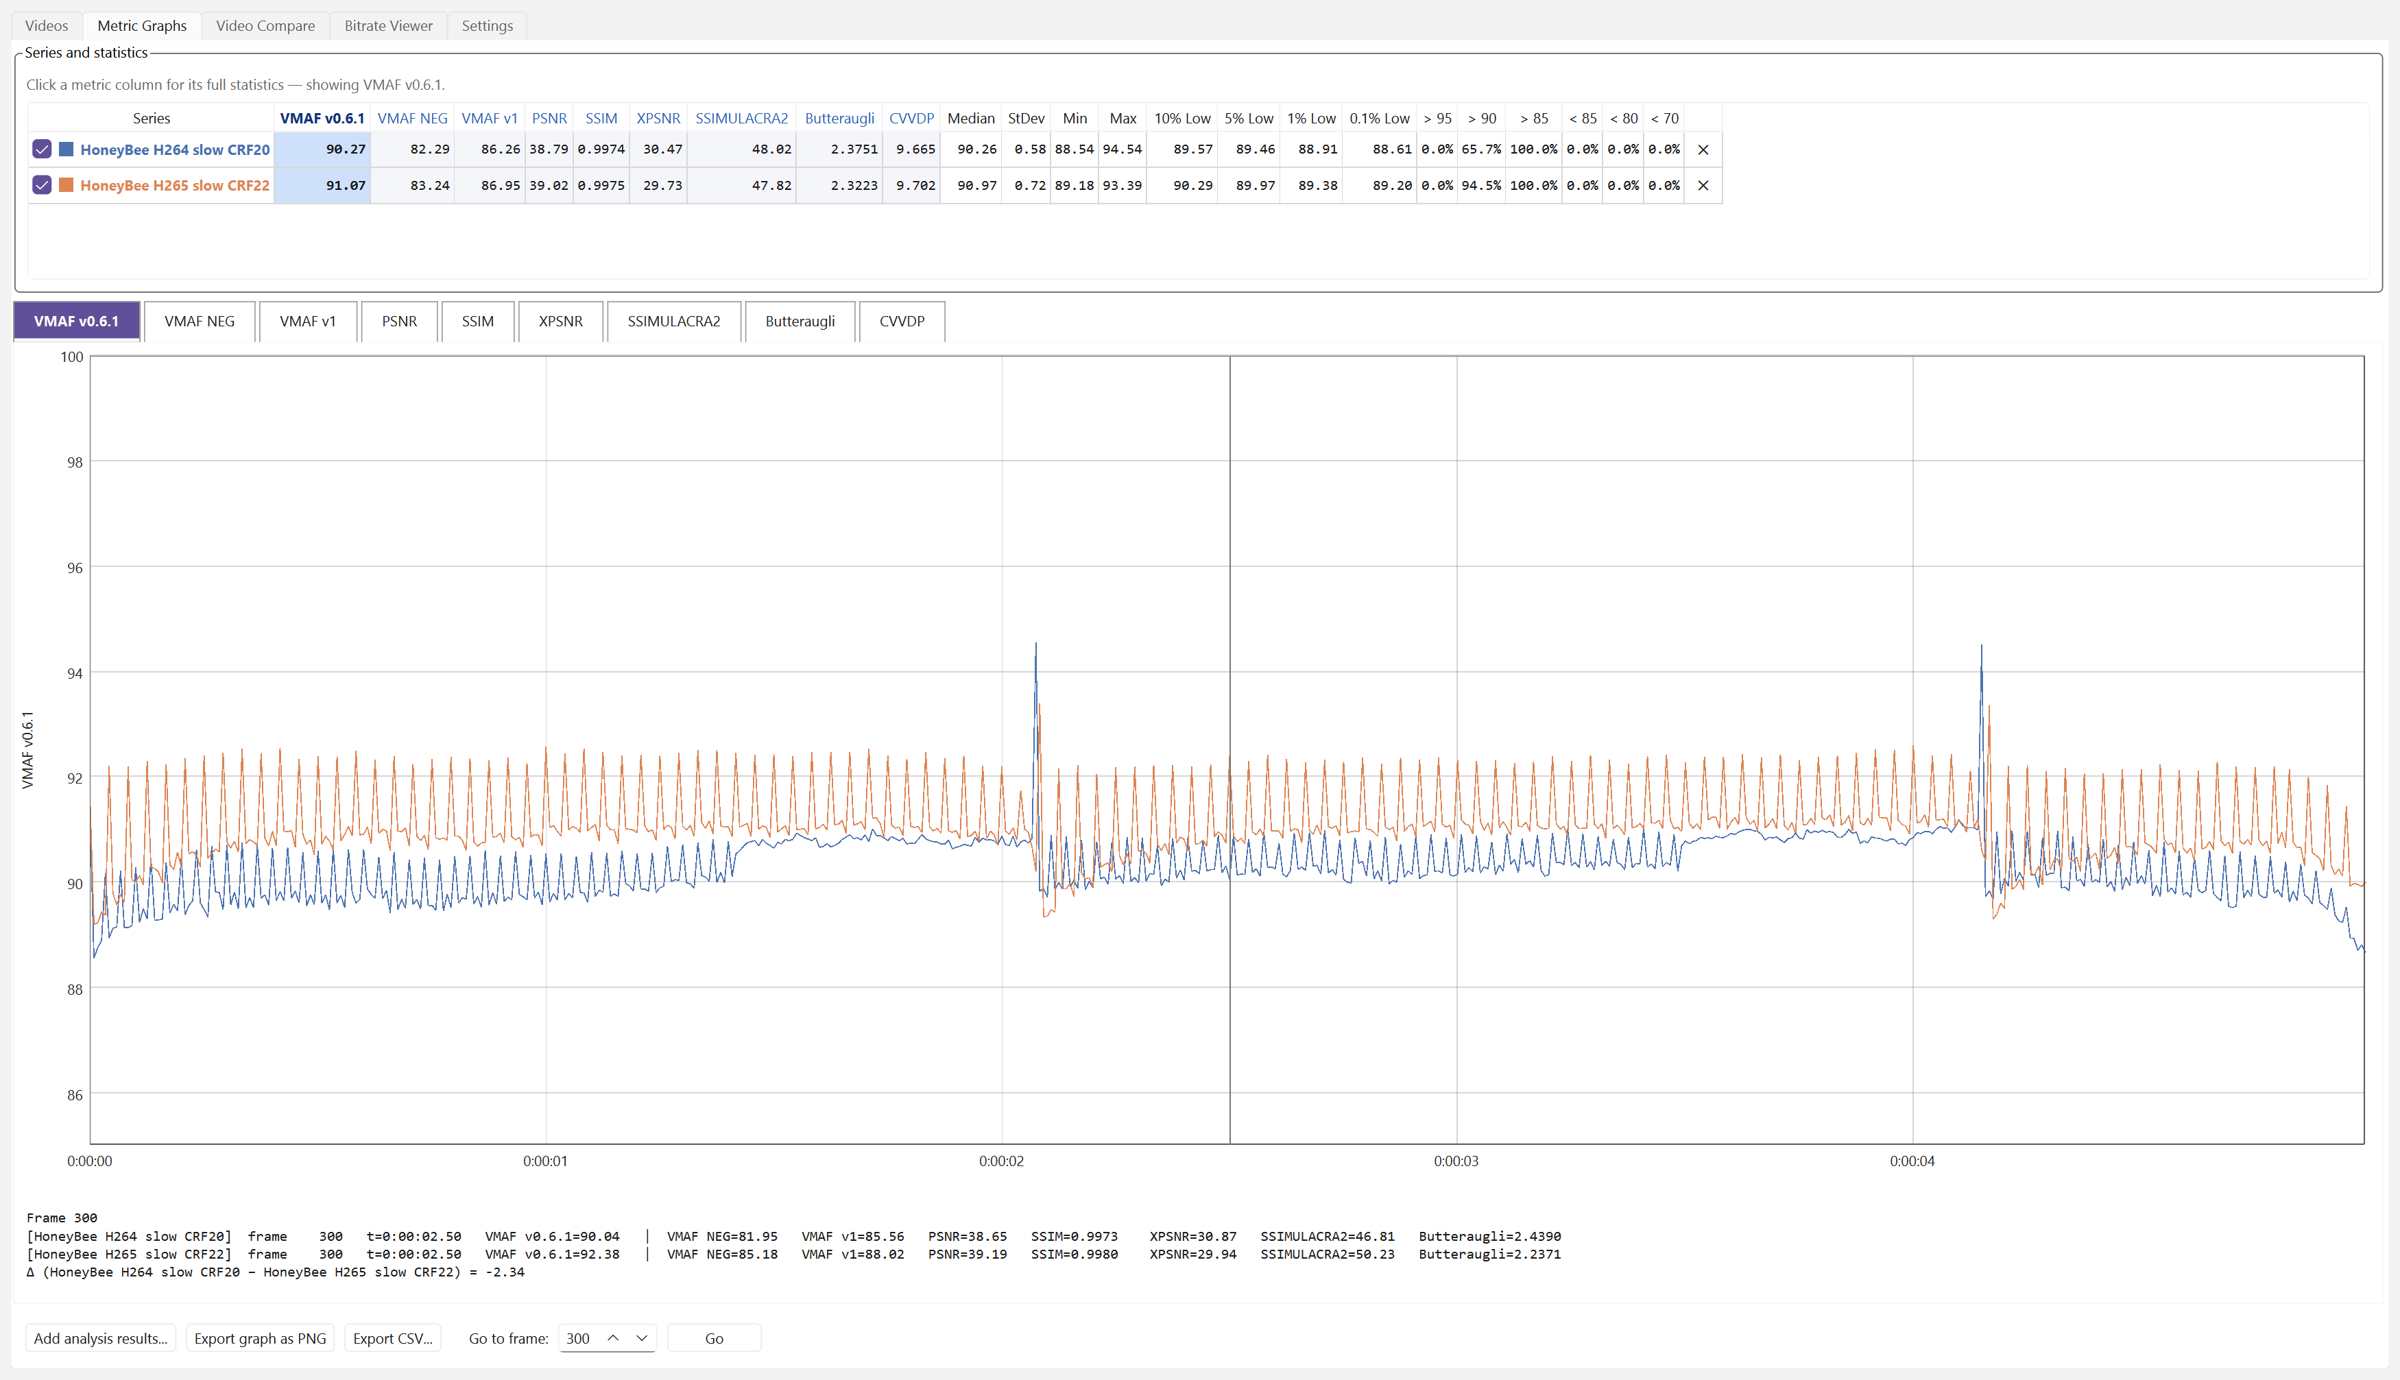
Task: Increment the Go to frame value
Action: click(x=613, y=1337)
